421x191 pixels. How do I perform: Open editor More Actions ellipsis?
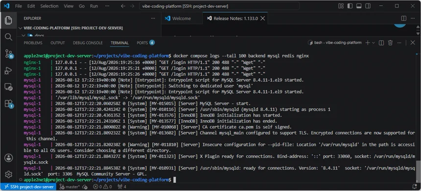coord(413,18)
